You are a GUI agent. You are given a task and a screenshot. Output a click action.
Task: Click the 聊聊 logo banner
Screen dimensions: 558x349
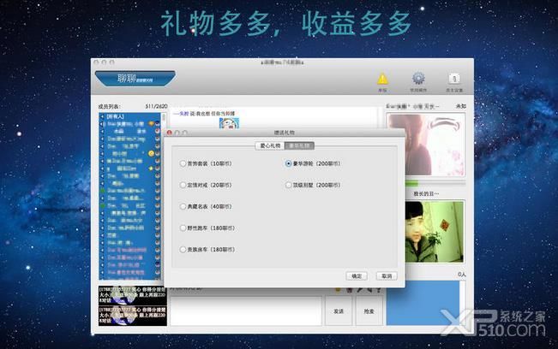tap(135, 79)
